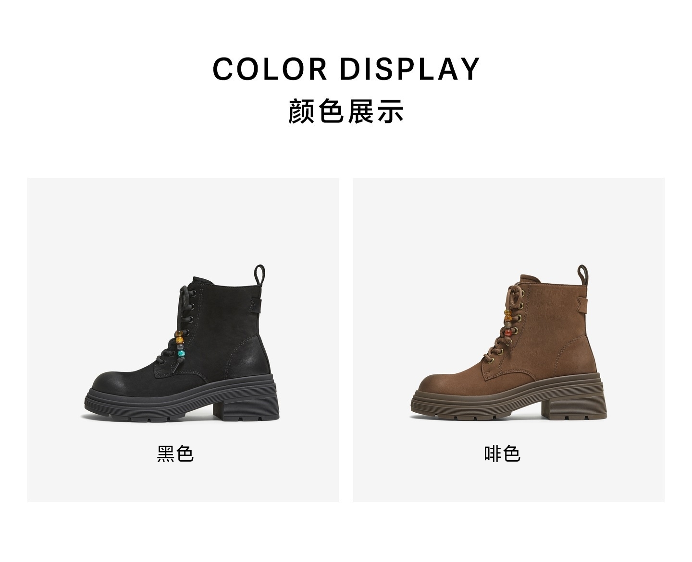Click the COLOR DISPLAY heading
This screenshot has height=562, width=692.
click(x=346, y=69)
